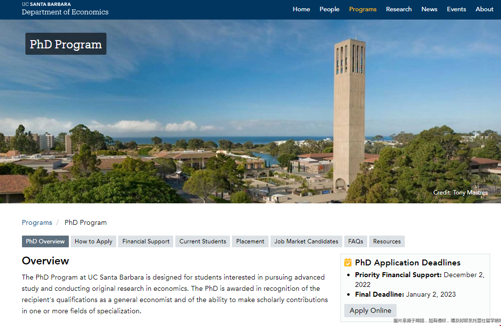The height and width of the screenshot is (326, 501).
Task: Open the About menu item
Action: [x=484, y=9]
